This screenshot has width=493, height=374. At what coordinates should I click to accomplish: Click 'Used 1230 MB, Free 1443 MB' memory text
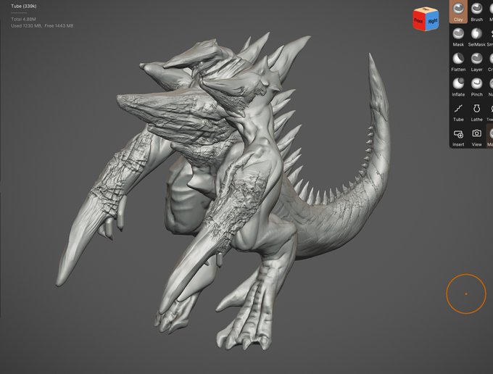click(42, 26)
